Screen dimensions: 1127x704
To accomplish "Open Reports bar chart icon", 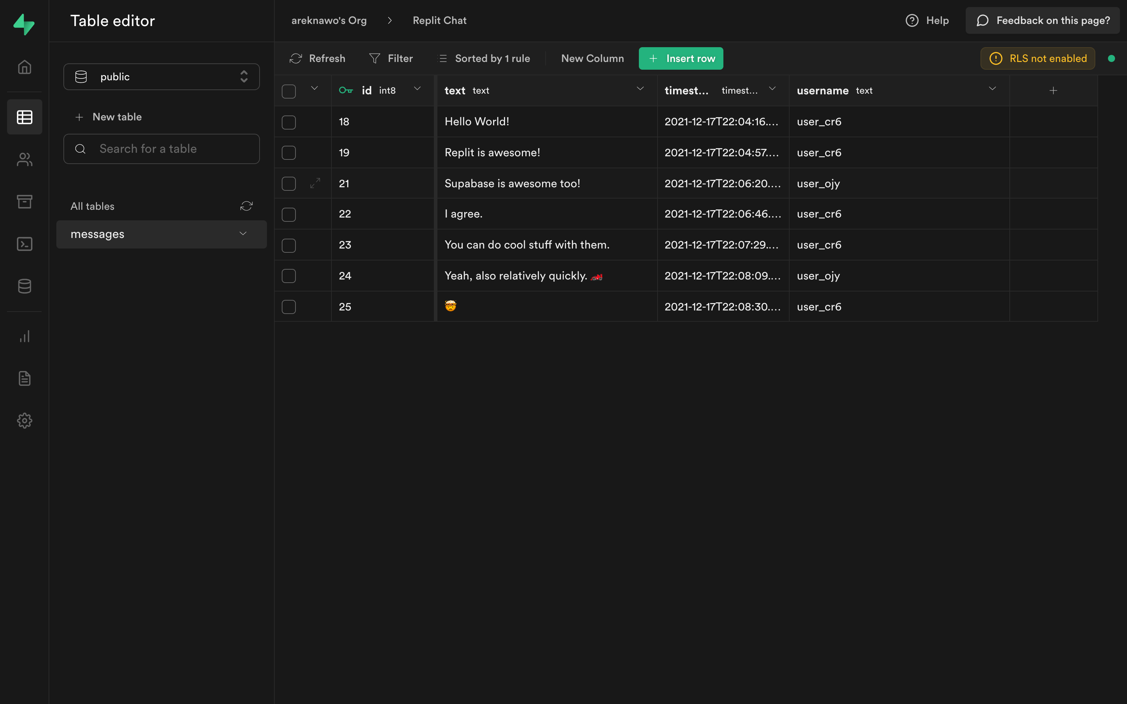I will [x=24, y=336].
